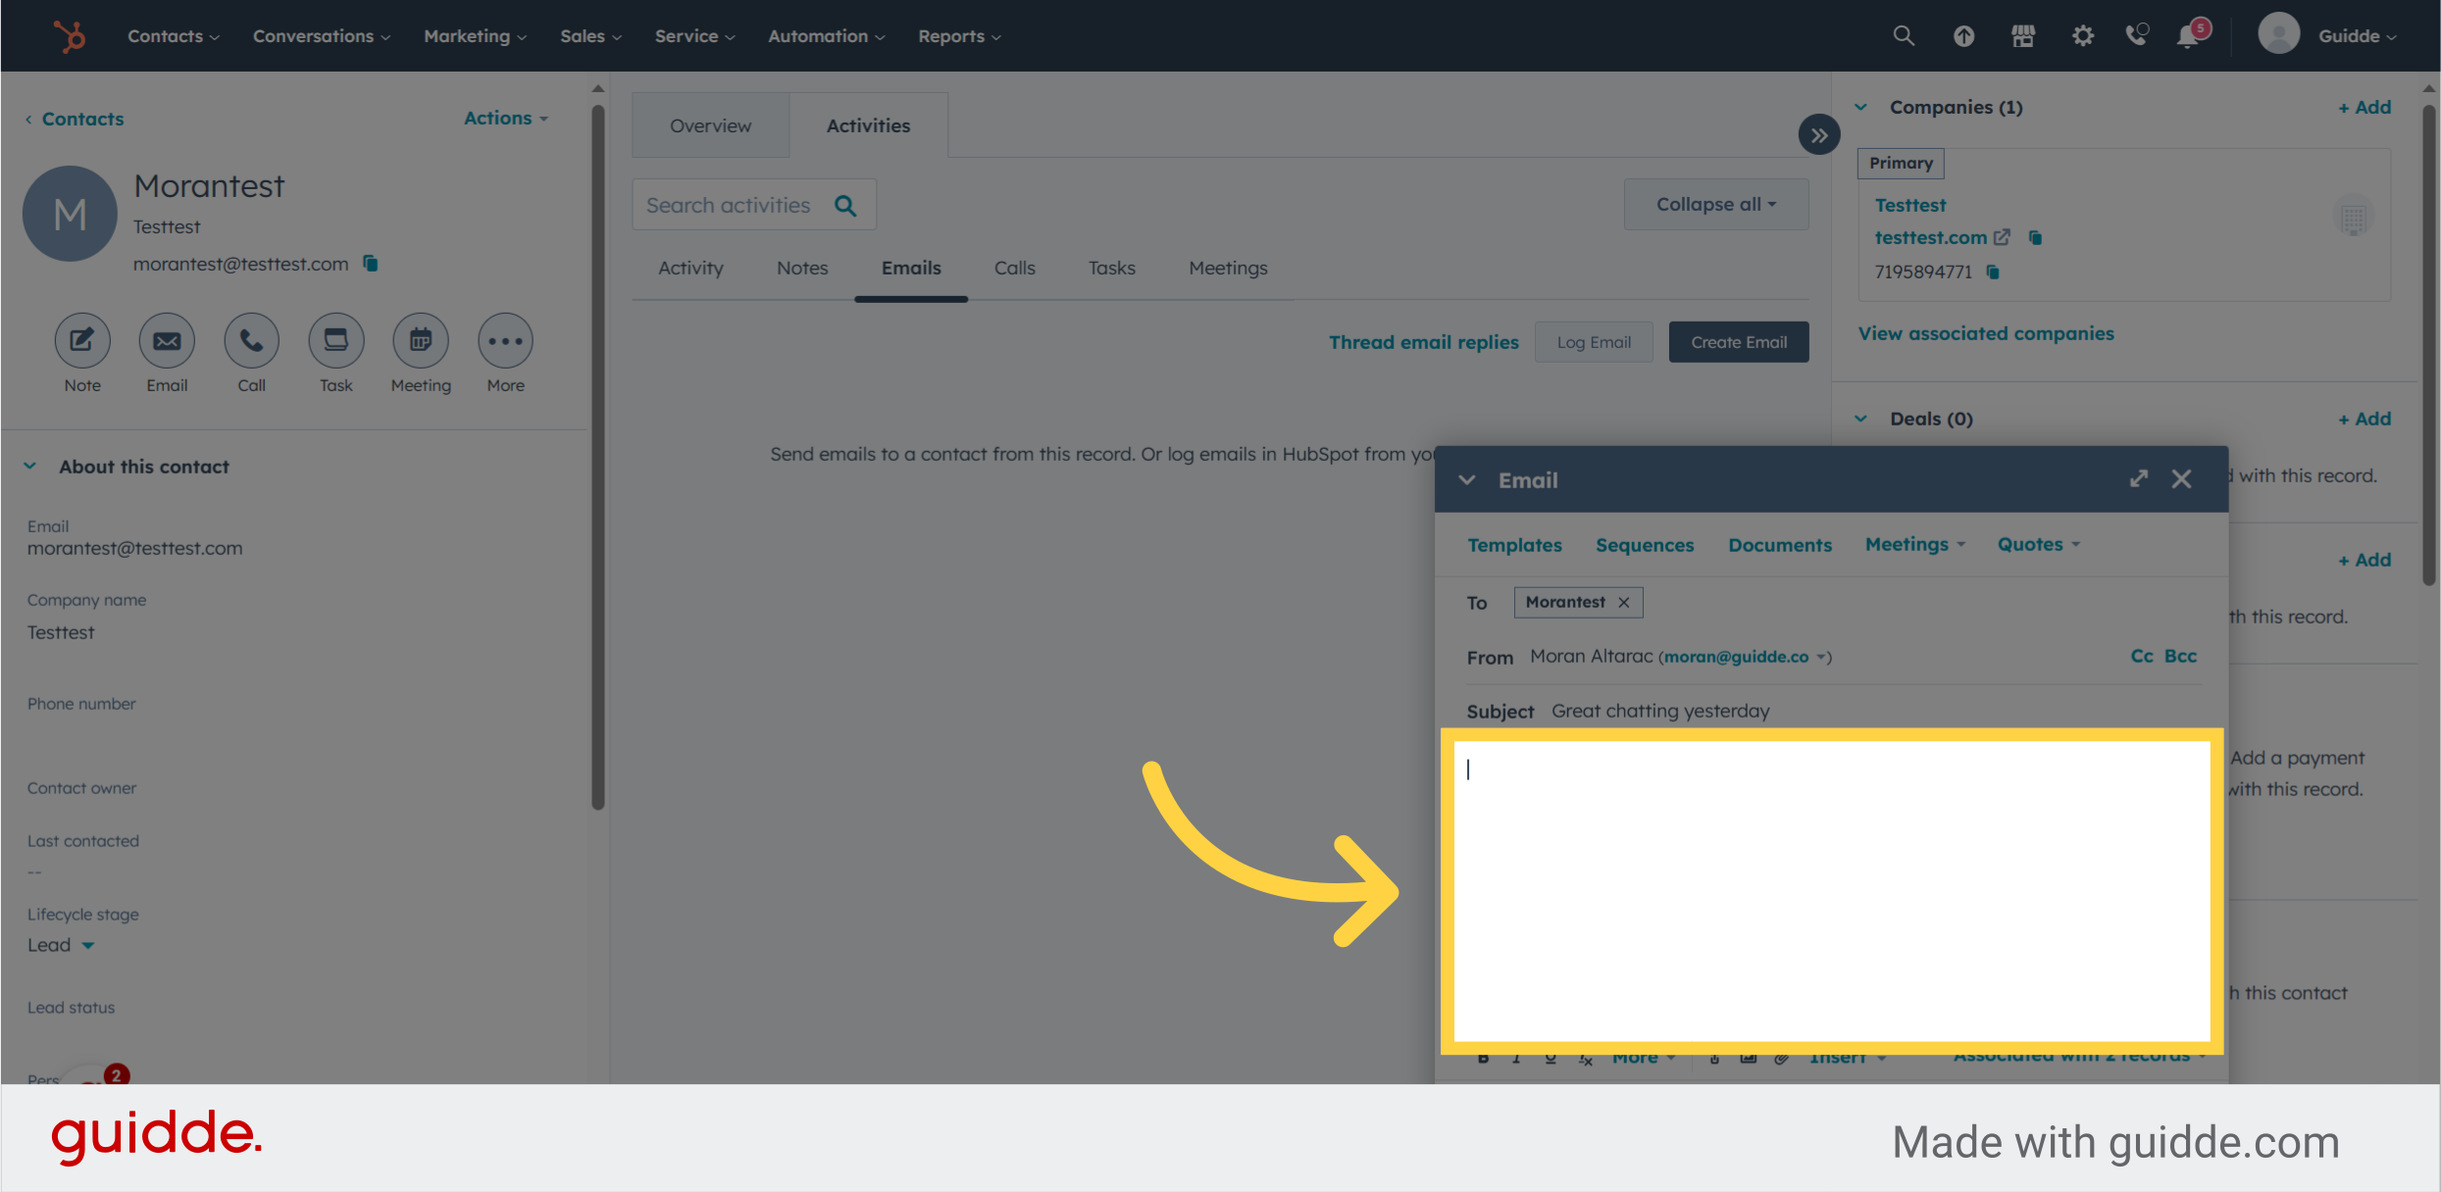Click the Meeting icon under contact name
2441x1192 pixels.
coord(421,341)
